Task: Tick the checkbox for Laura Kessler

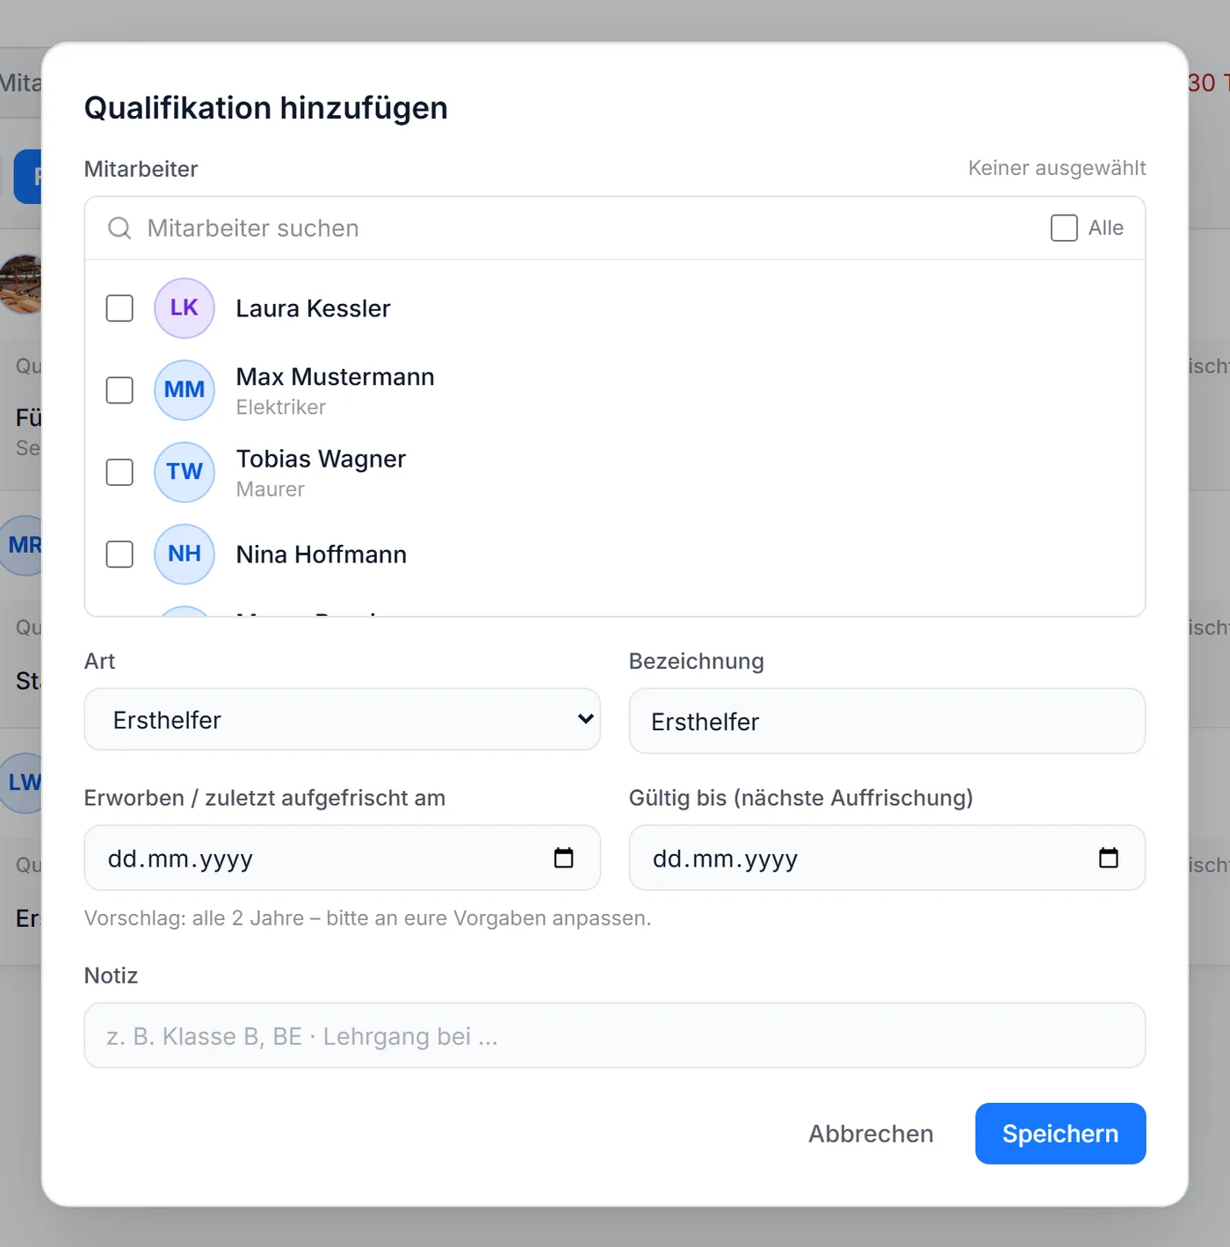Action: coord(119,308)
